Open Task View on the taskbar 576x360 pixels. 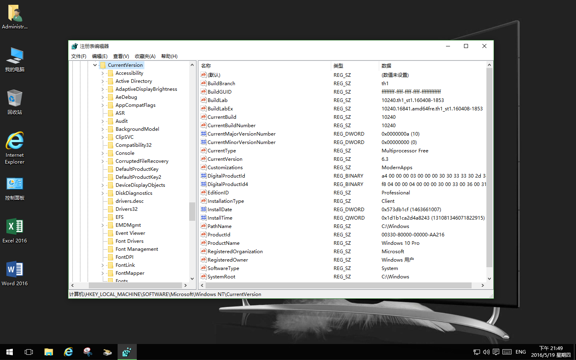29,352
